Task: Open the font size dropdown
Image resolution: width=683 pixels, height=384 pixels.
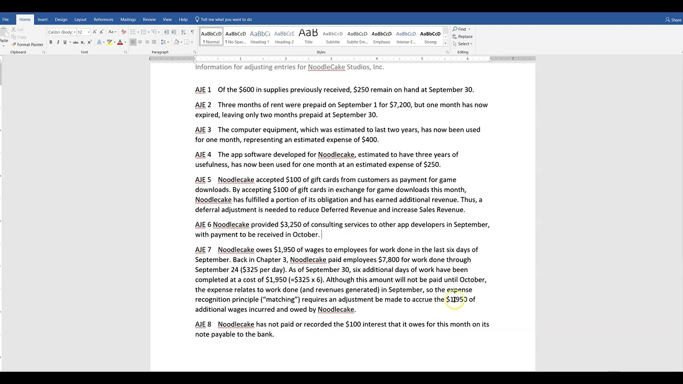Action: (x=89, y=32)
